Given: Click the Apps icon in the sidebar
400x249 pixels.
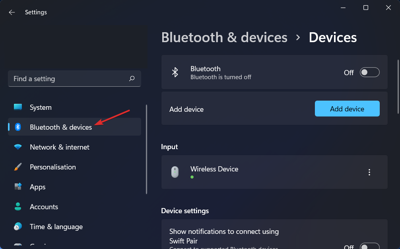Looking at the screenshot, I should pos(18,187).
